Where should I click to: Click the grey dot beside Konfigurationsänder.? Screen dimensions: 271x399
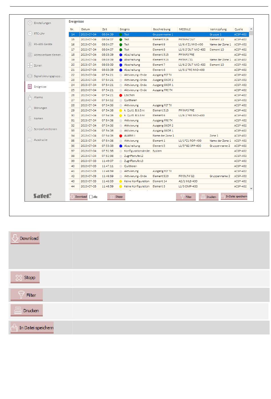(121, 151)
